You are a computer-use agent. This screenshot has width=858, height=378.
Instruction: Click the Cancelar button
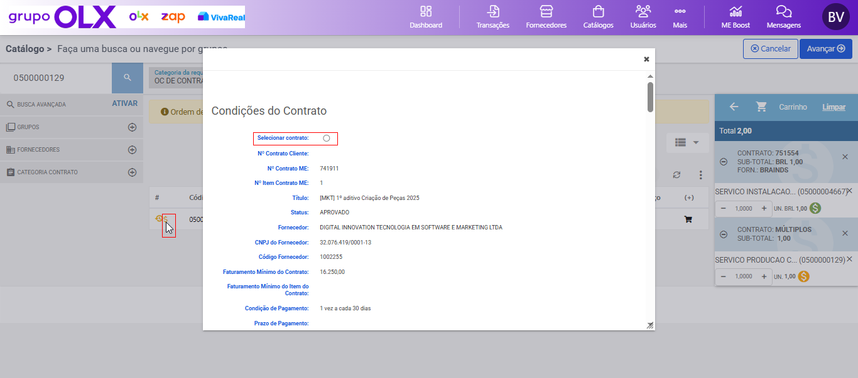pos(770,49)
